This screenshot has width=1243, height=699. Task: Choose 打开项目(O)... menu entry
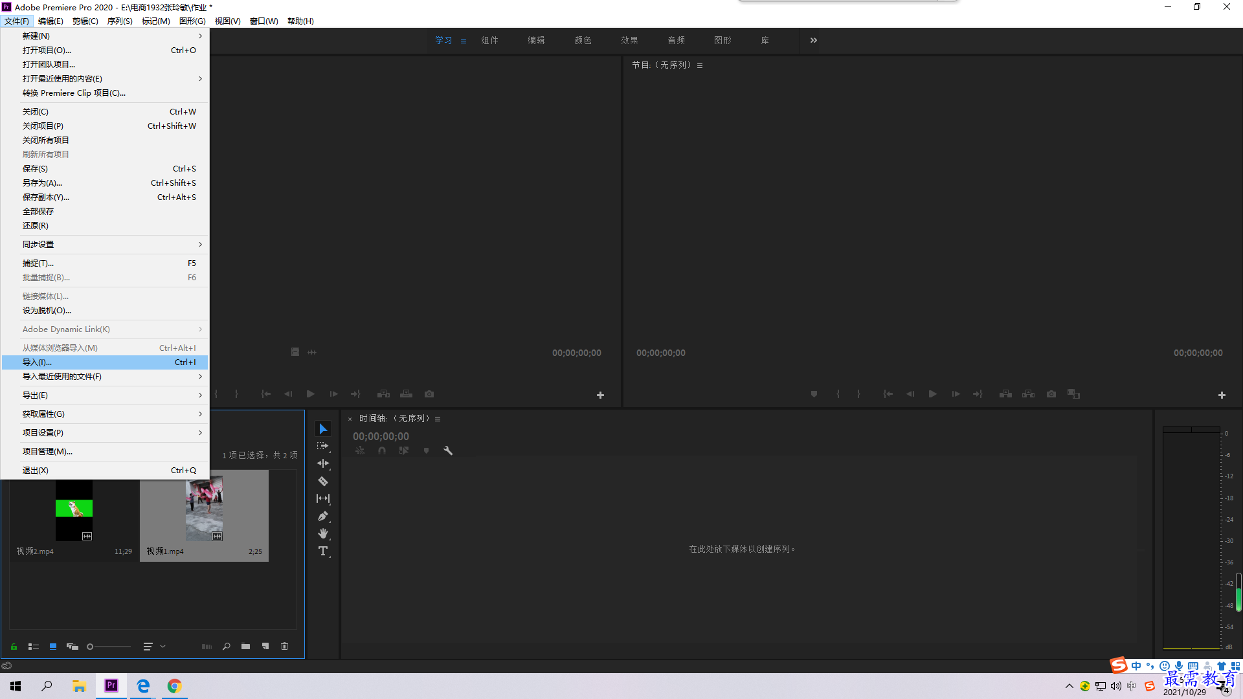click(105, 50)
